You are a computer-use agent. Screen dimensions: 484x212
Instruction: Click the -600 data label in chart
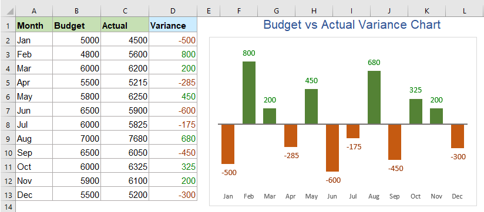[333, 180]
